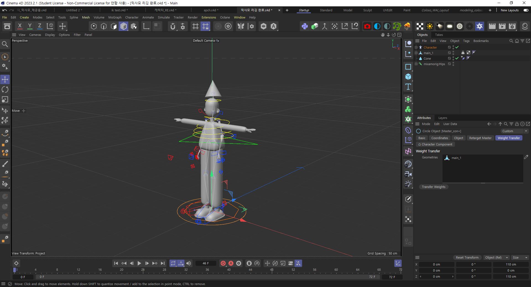The image size is (531, 287).
Task: Switch to the Takes tab
Action: tap(439, 35)
